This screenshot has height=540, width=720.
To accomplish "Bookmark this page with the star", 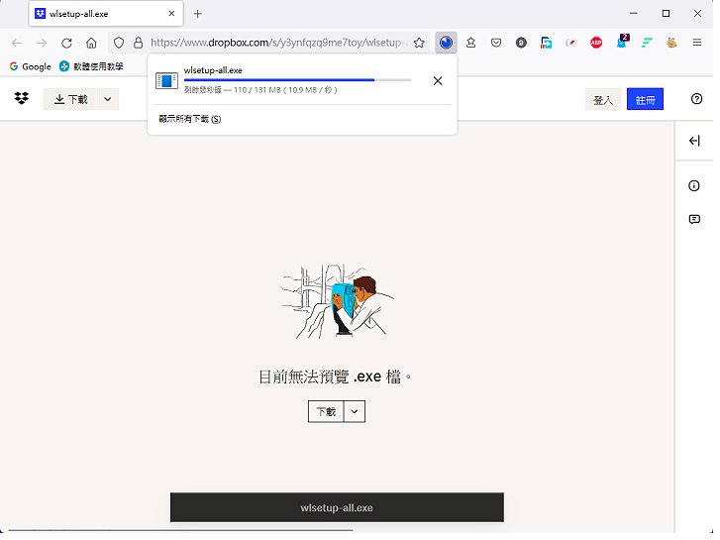I will [x=419, y=44].
